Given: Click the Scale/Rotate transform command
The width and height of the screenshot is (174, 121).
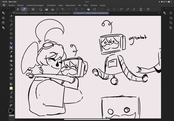Looking at the screenshot, I should click(94, 9).
